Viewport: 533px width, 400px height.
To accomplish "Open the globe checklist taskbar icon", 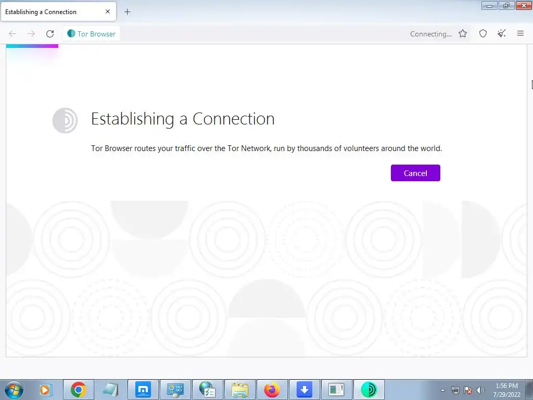I will point(207,390).
